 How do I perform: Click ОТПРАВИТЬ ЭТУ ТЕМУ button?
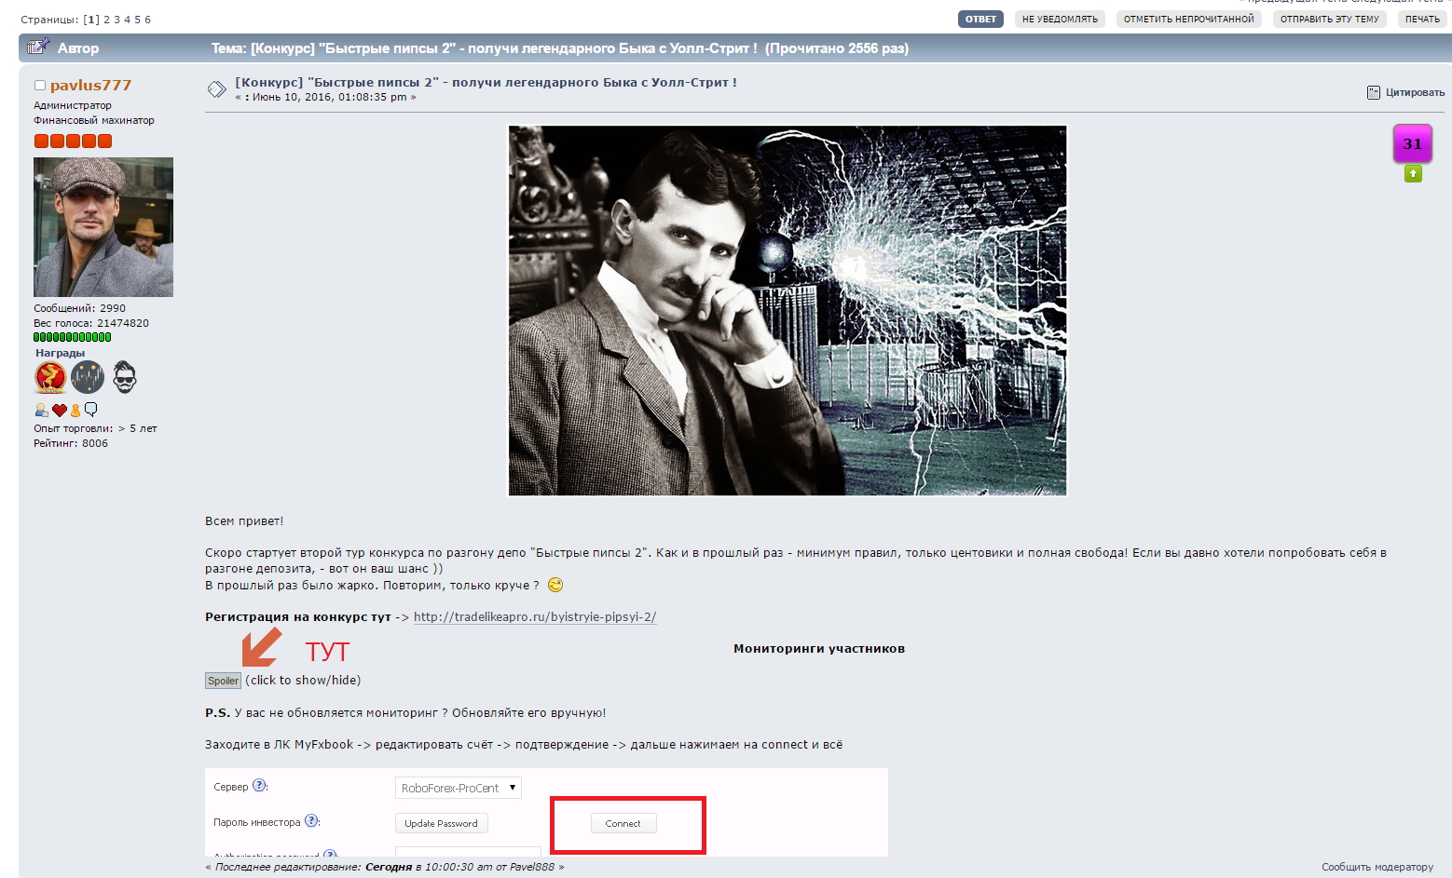tap(1330, 19)
